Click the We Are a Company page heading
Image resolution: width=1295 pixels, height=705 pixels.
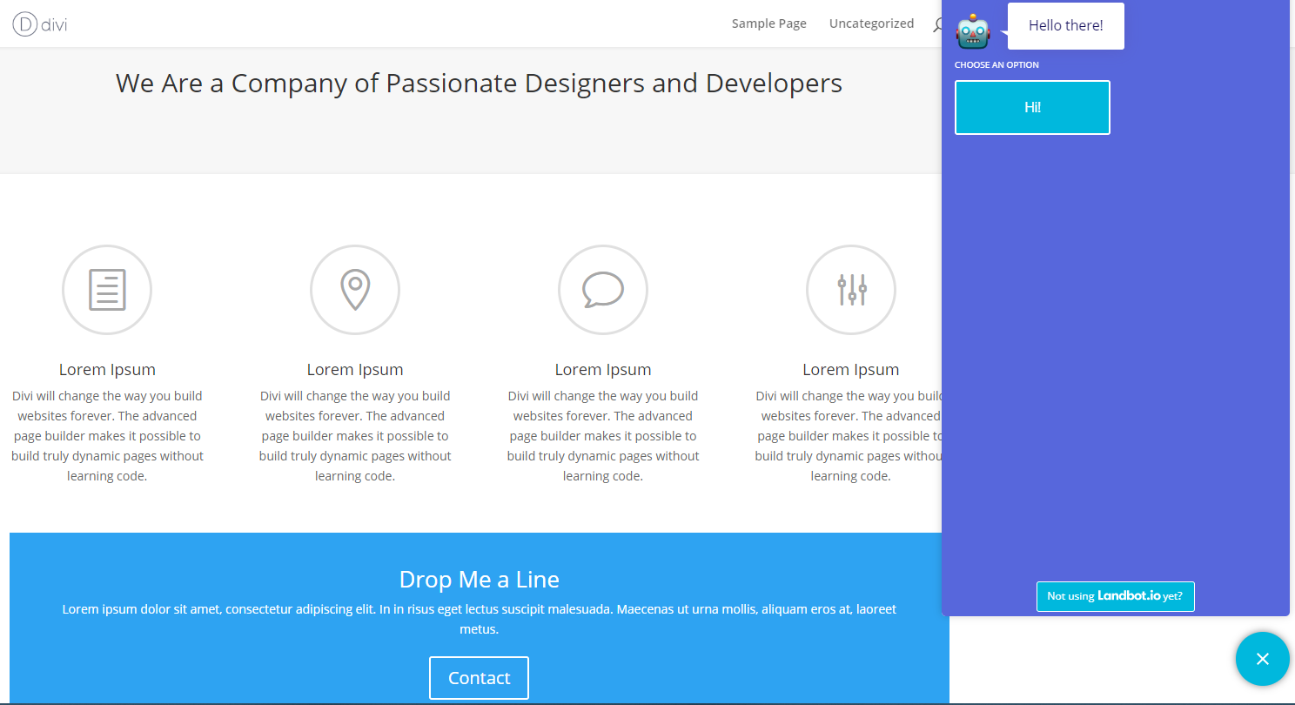[x=479, y=83]
